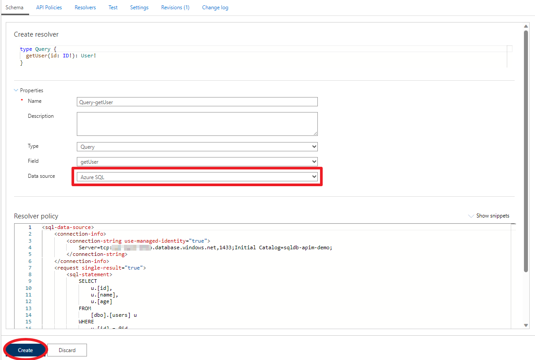Click the request single-result line
The height and width of the screenshot is (360, 535).
(100, 268)
